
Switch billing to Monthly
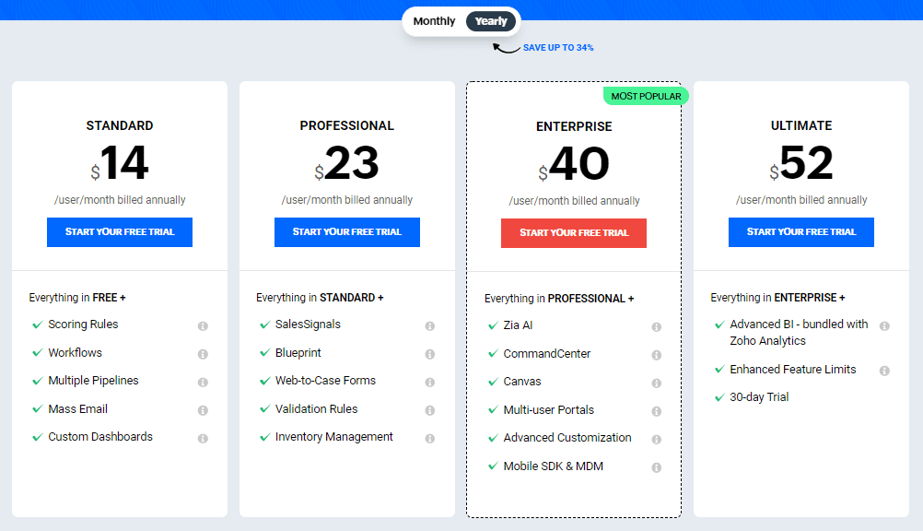433,20
